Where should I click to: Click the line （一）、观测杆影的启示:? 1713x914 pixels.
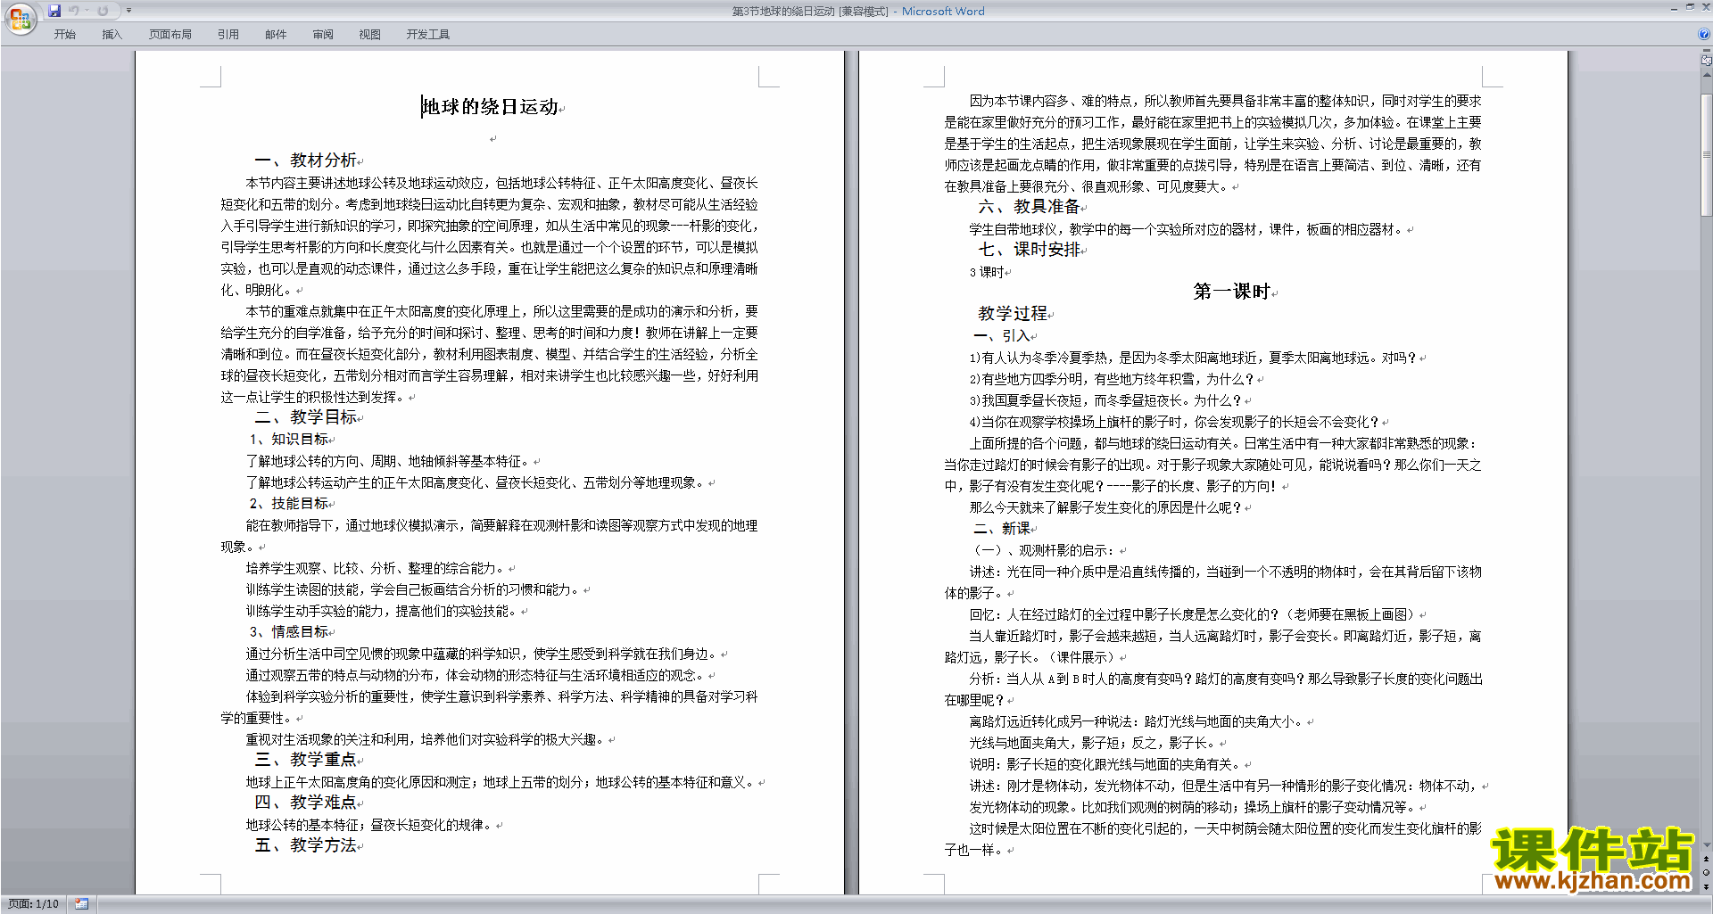pos(1043,550)
